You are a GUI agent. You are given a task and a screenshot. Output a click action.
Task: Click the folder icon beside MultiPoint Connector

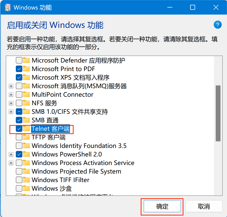pyautogui.click(x=26, y=94)
